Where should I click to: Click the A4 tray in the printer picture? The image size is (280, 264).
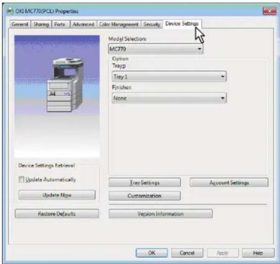[x=59, y=93]
